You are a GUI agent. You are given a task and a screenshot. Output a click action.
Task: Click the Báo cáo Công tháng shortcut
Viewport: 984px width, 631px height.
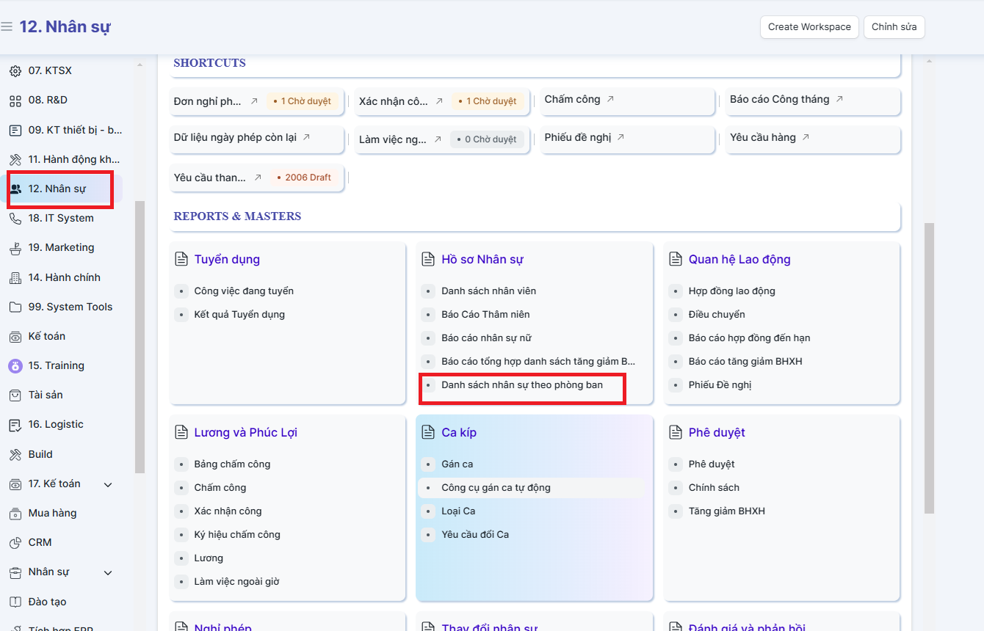779,100
